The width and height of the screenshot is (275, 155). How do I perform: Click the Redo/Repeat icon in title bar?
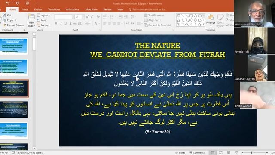(x=17, y=3)
